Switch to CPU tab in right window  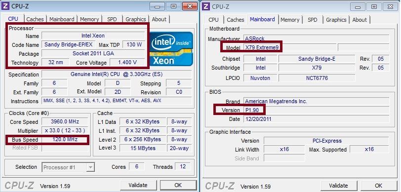213,20
